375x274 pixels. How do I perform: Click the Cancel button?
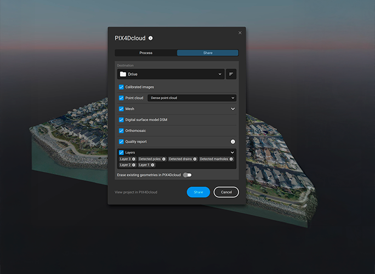(226, 192)
